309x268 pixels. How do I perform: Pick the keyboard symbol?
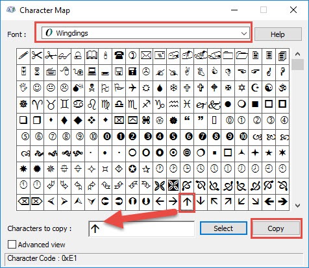tap(51, 72)
